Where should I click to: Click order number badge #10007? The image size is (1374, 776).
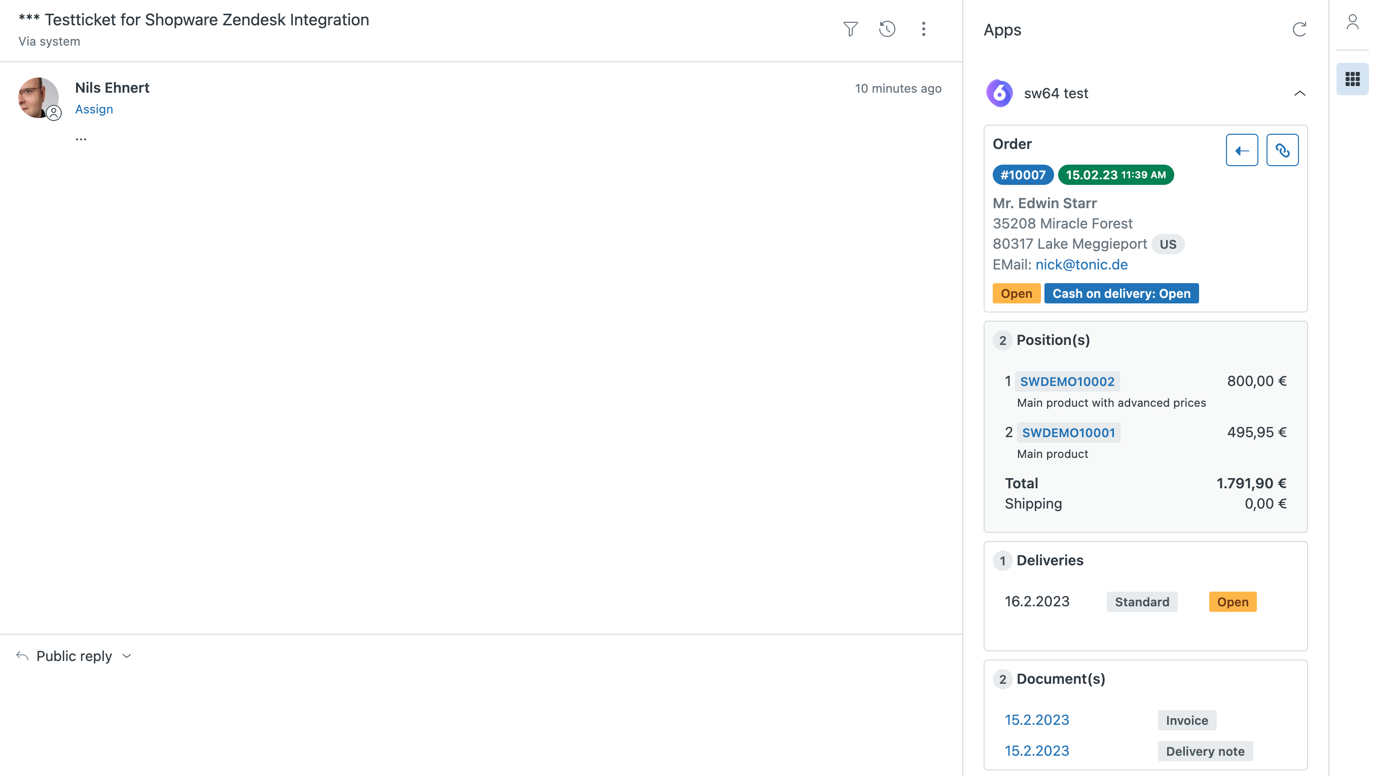pos(1023,175)
